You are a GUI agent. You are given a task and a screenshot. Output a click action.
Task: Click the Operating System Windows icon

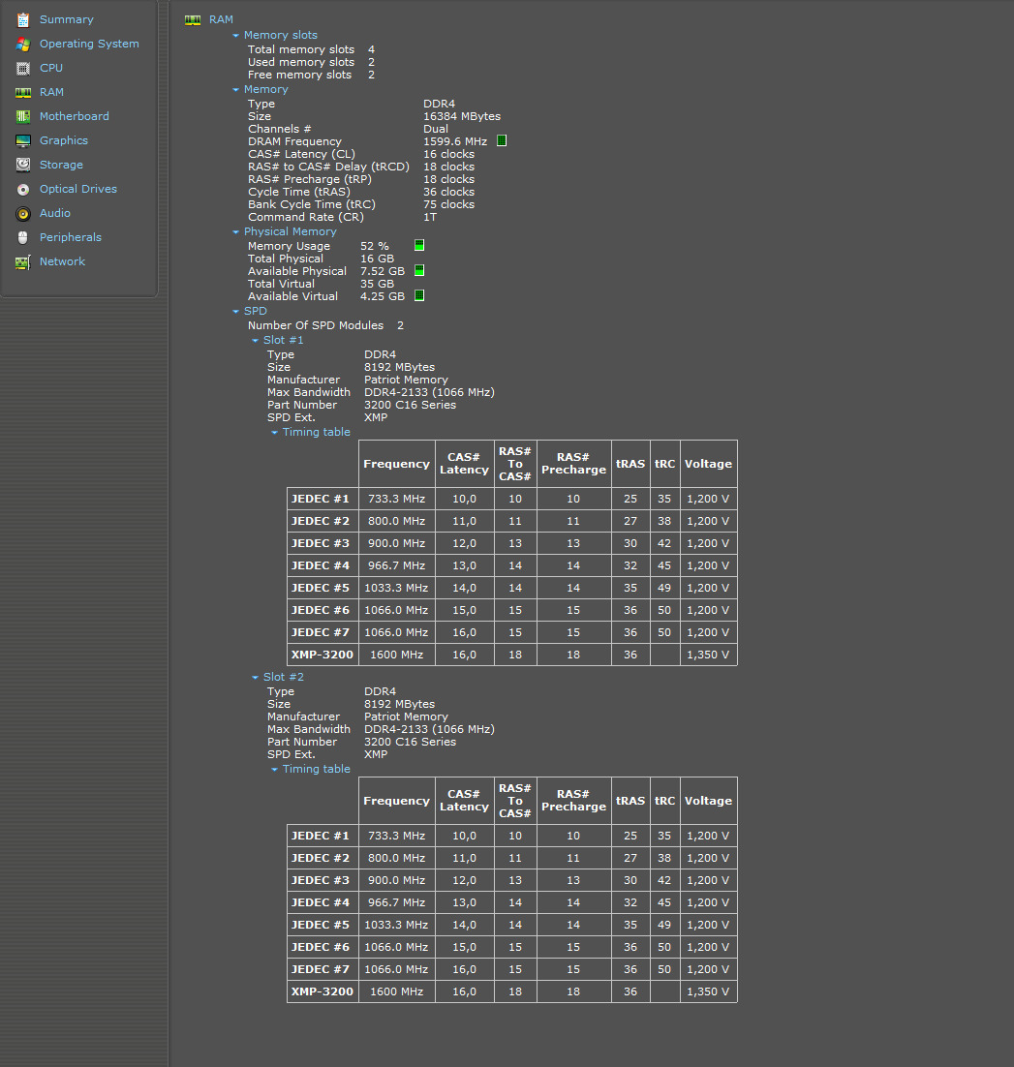point(22,44)
